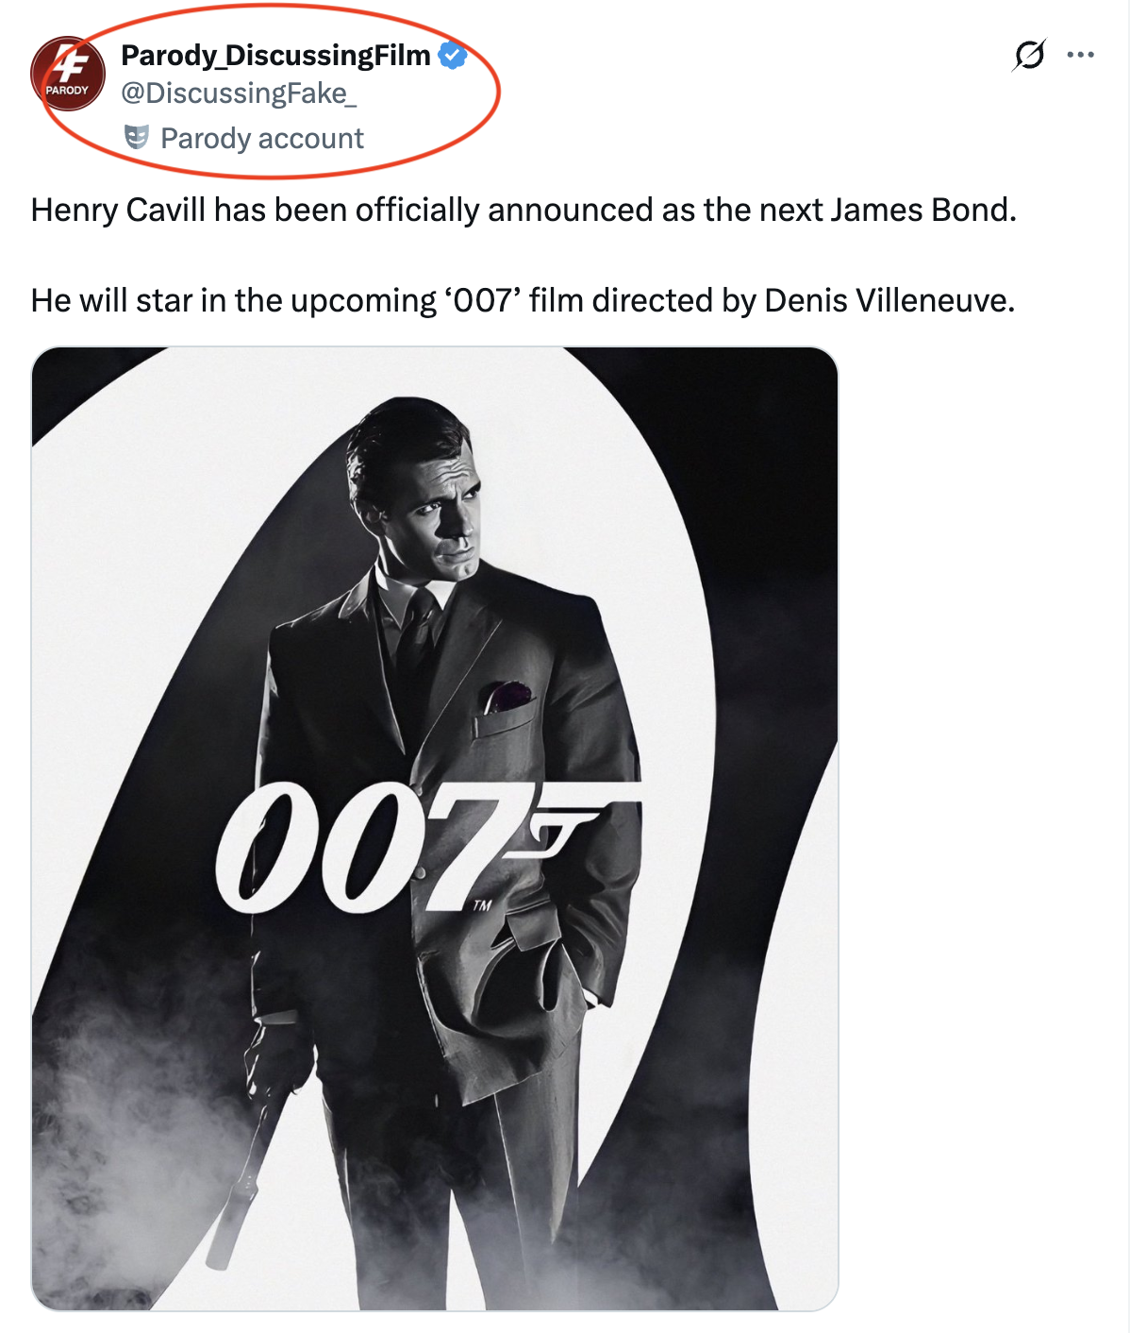Screen dimensions: 1130x1333
Task: Visit the @DiscussingFake_ handle
Action: tap(239, 93)
